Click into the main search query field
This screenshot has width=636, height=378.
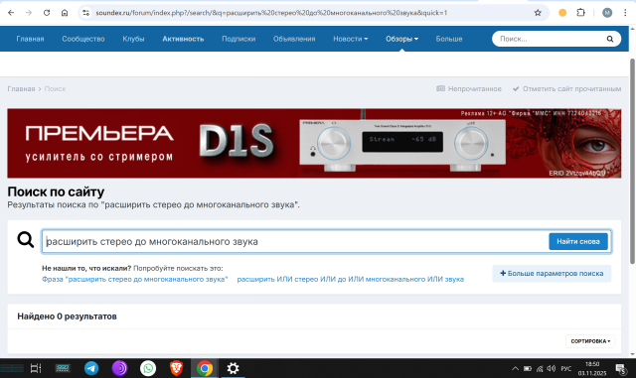[x=295, y=241]
